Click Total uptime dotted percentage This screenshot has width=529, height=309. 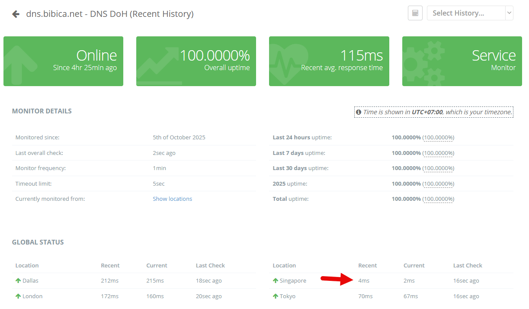438,199
